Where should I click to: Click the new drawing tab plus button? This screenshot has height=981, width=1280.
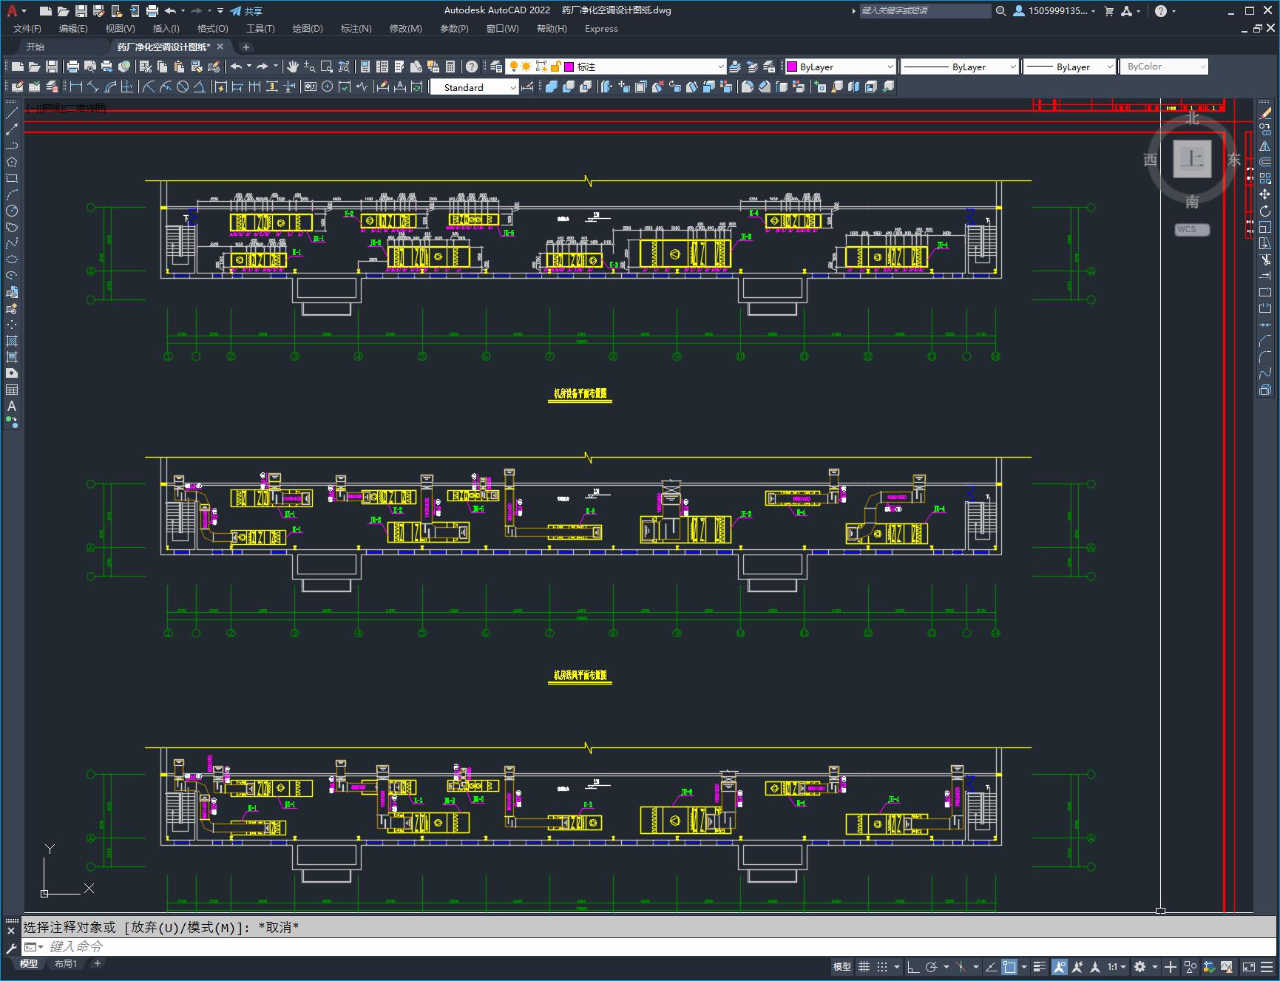[x=246, y=47]
